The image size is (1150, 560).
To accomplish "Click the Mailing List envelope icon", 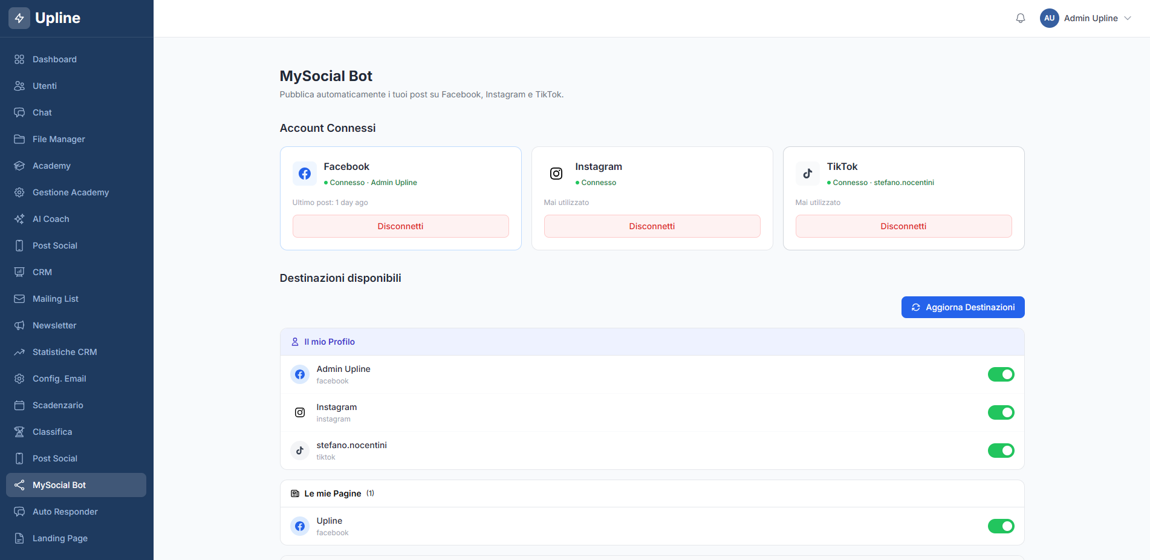I will [x=19, y=299].
